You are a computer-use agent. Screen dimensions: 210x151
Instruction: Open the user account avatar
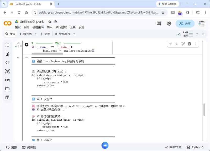202,24
